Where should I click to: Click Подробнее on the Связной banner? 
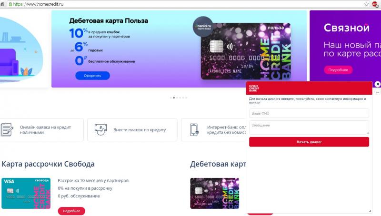coord(338,70)
